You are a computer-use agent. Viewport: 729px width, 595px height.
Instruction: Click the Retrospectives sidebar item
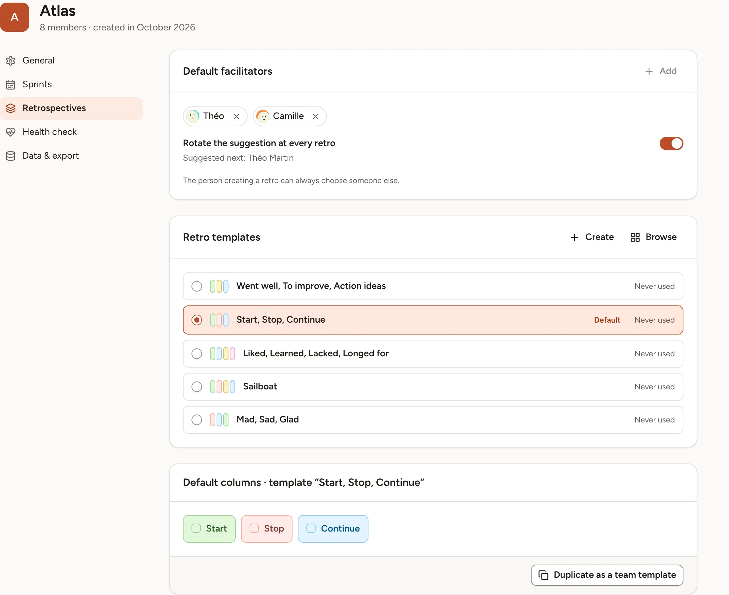point(71,108)
